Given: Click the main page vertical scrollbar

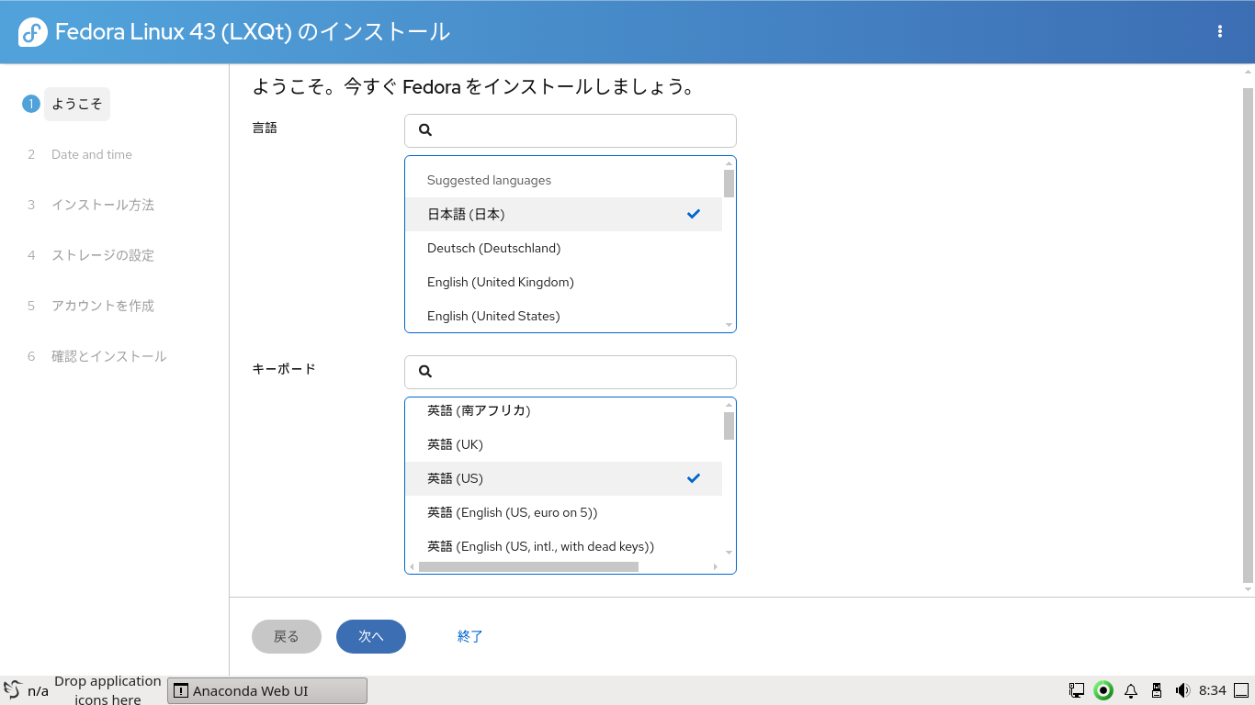Looking at the screenshot, I should click(x=1248, y=335).
